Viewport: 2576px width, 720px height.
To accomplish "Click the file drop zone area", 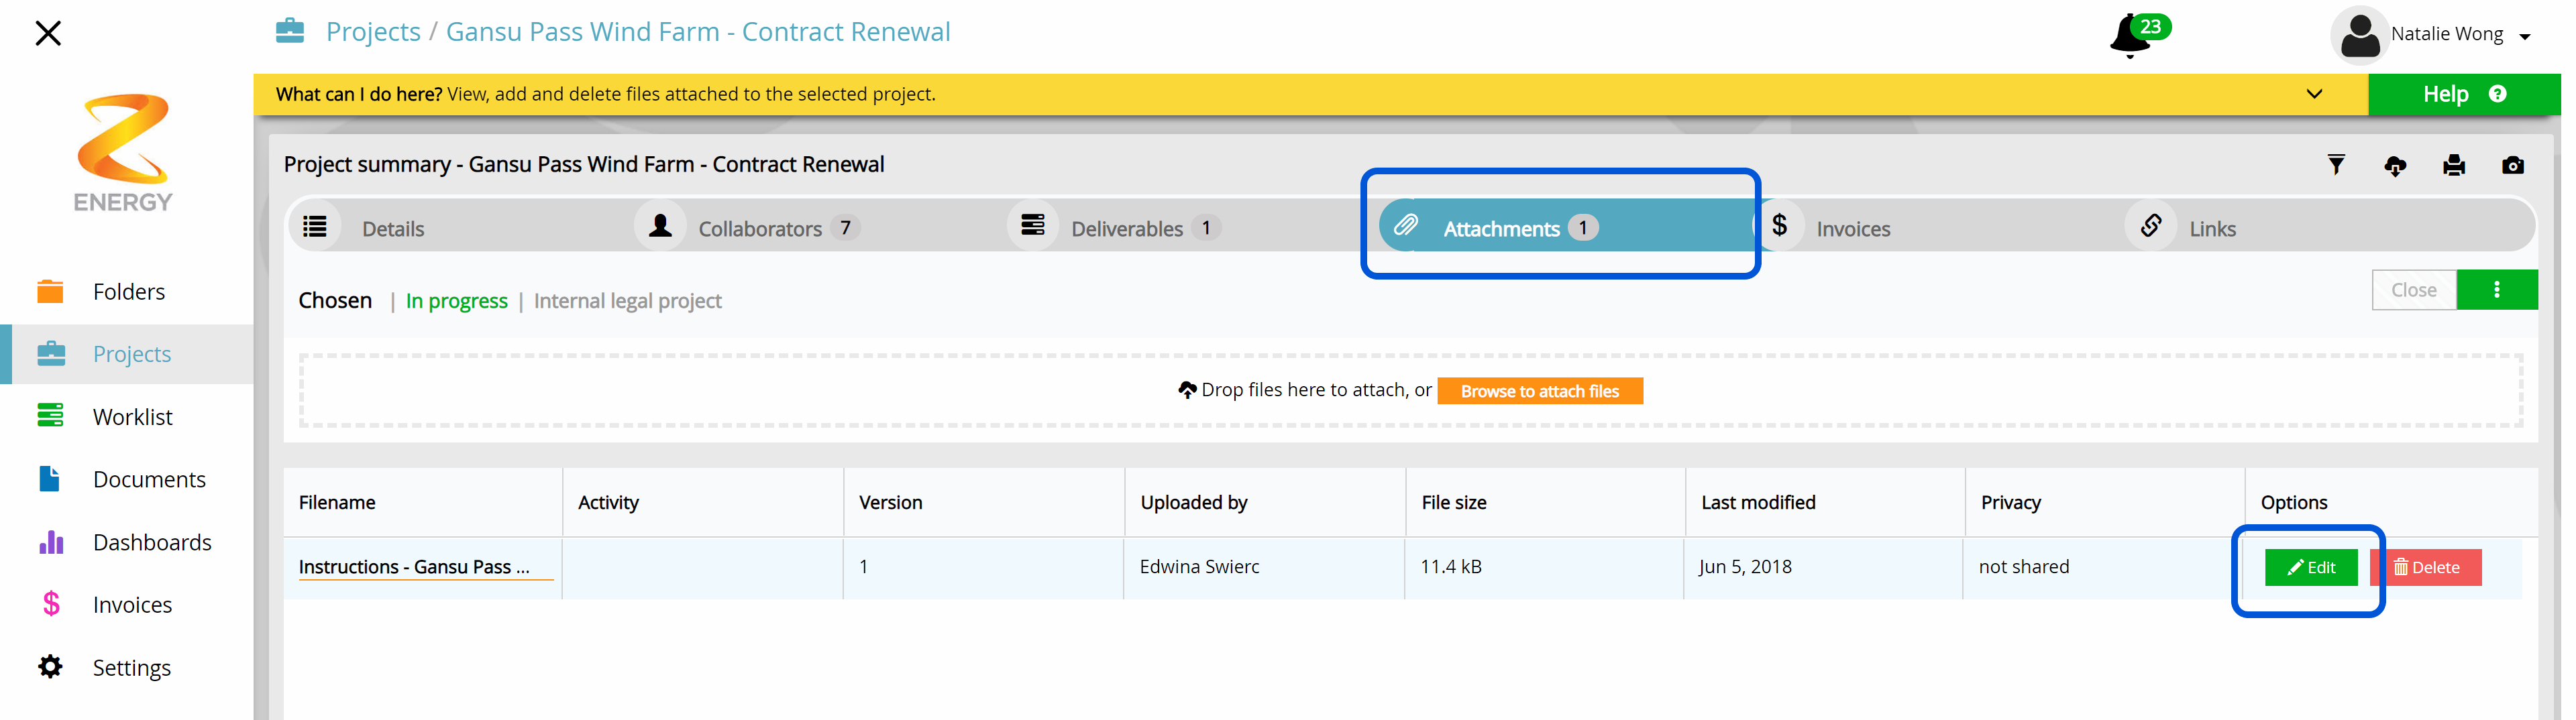I will [x=1410, y=391].
